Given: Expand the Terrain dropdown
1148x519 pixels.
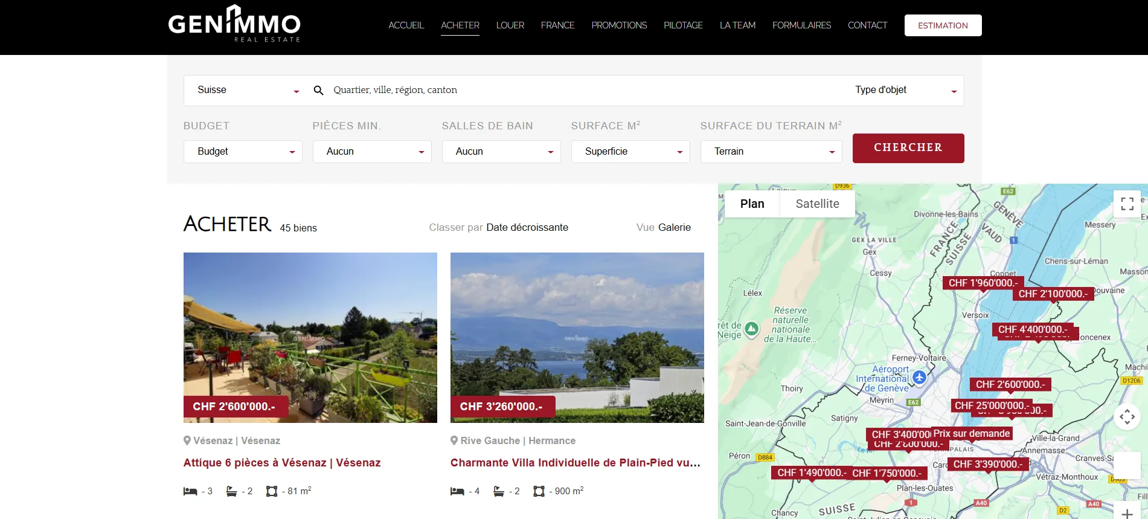Looking at the screenshot, I should (771, 152).
